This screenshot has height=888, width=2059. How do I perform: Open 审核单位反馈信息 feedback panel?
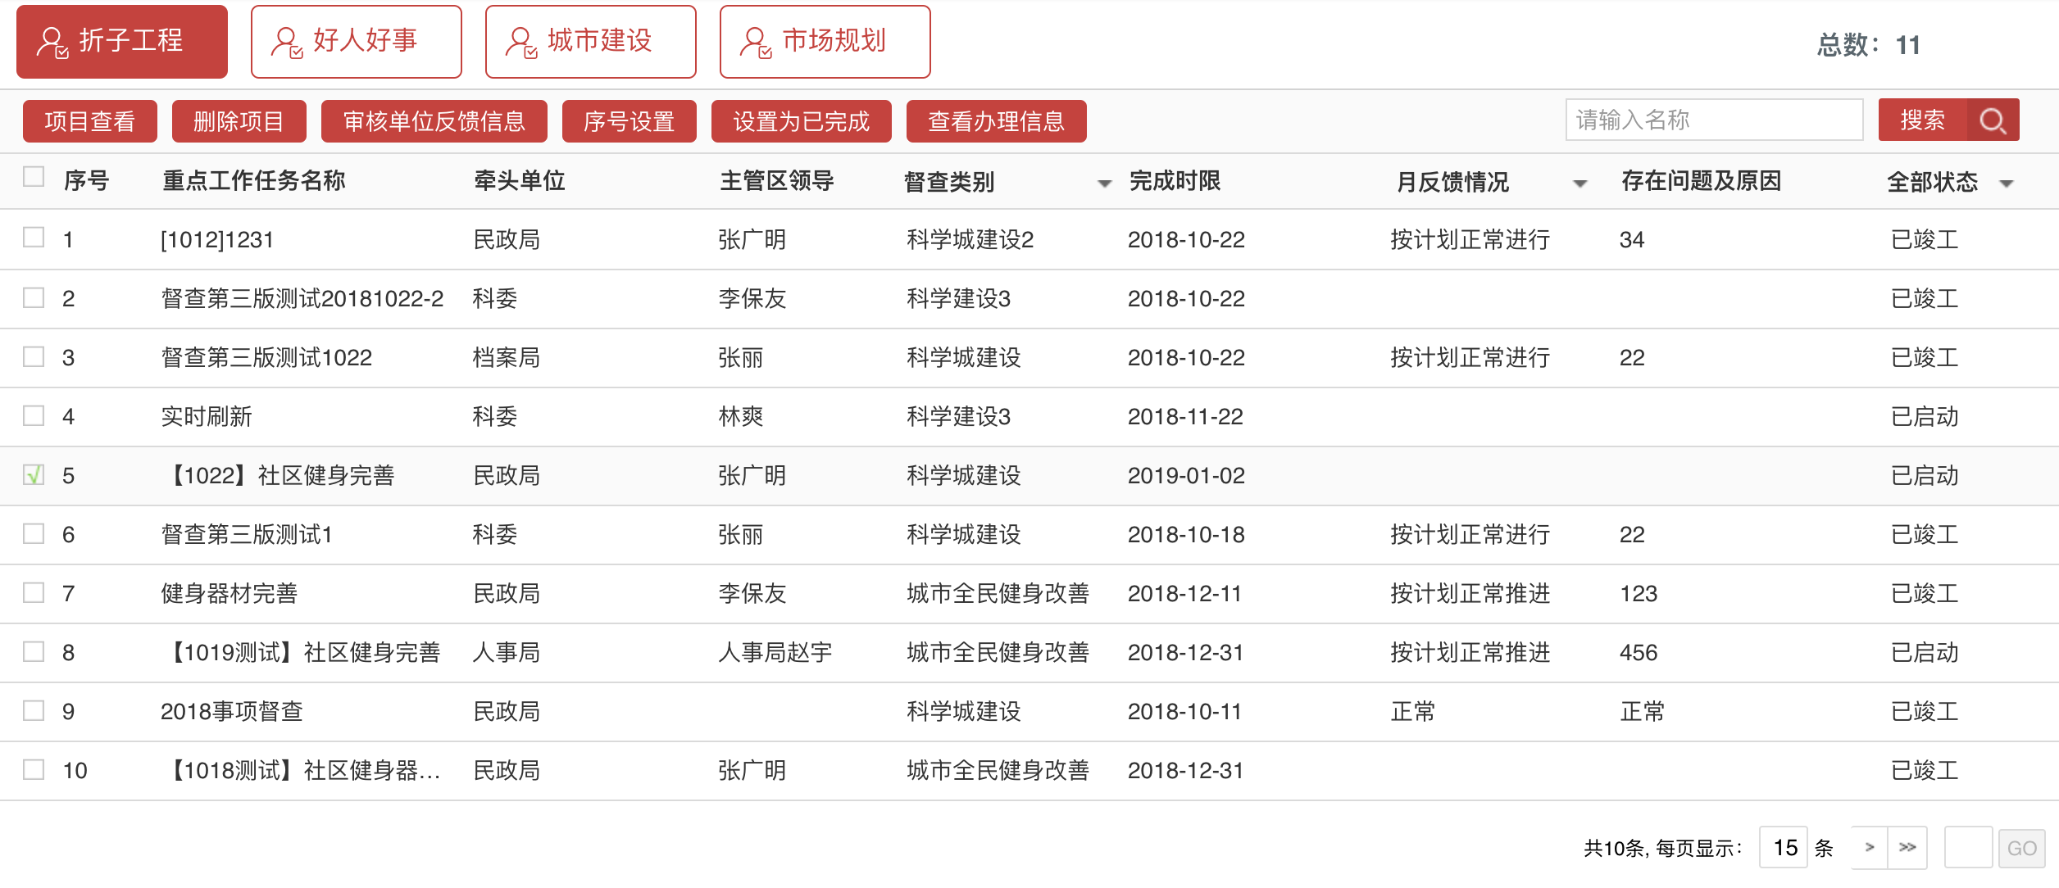pyautogui.click(x=435, y=120)
